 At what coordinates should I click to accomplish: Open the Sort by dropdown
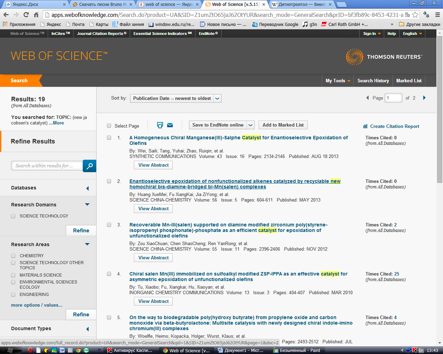176,98
